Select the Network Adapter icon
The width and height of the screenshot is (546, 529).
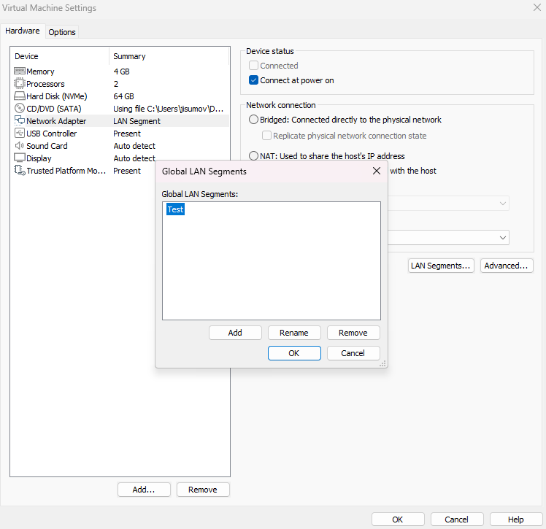[x=20, y=121]
